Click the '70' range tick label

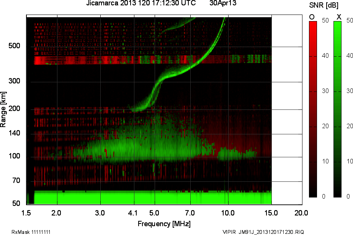[16, 181]
